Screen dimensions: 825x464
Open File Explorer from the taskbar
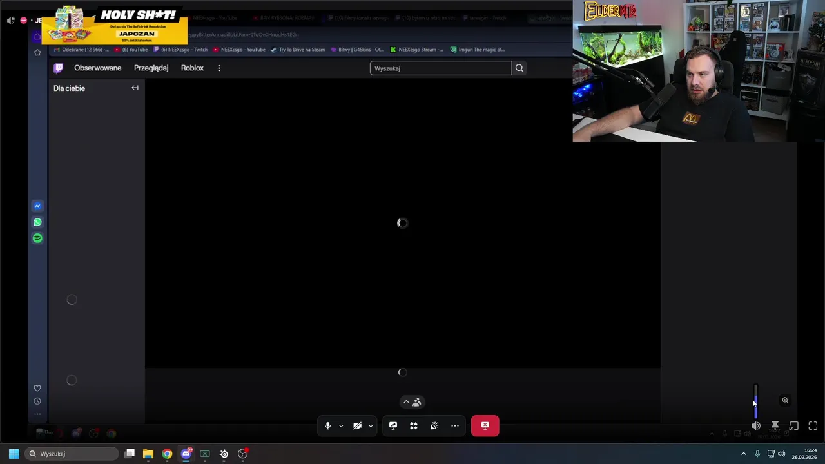pyautogui.click(x=148, y=454)
